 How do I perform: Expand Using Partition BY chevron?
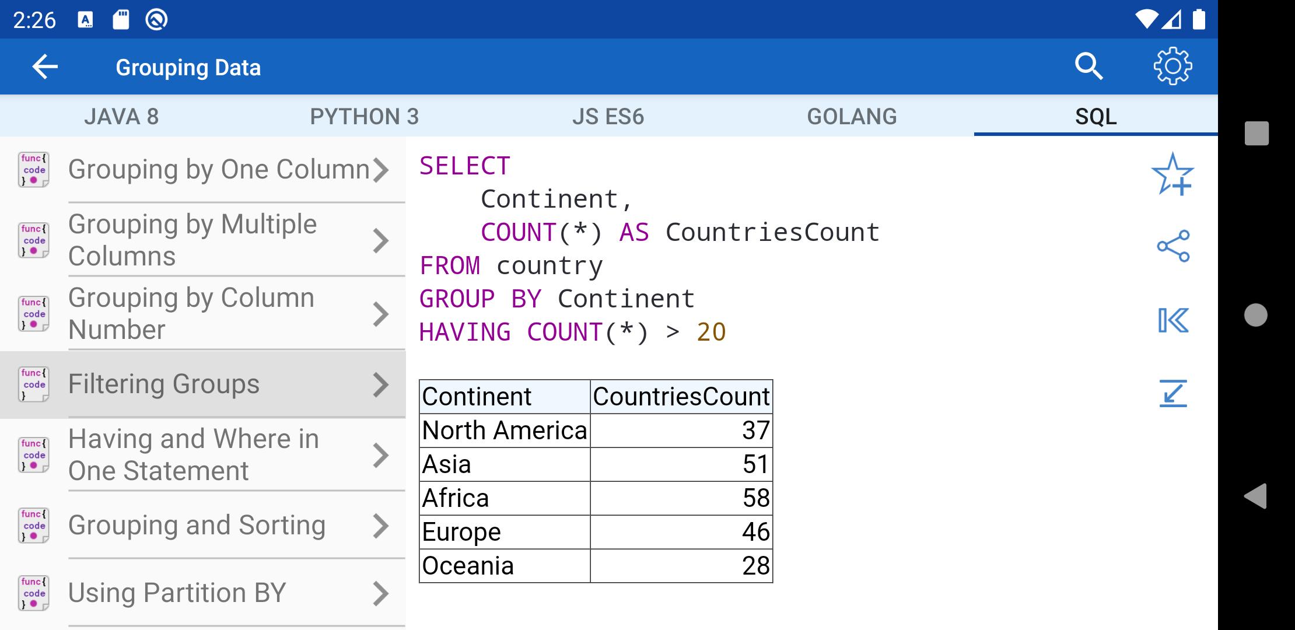(x=381, y=593)
